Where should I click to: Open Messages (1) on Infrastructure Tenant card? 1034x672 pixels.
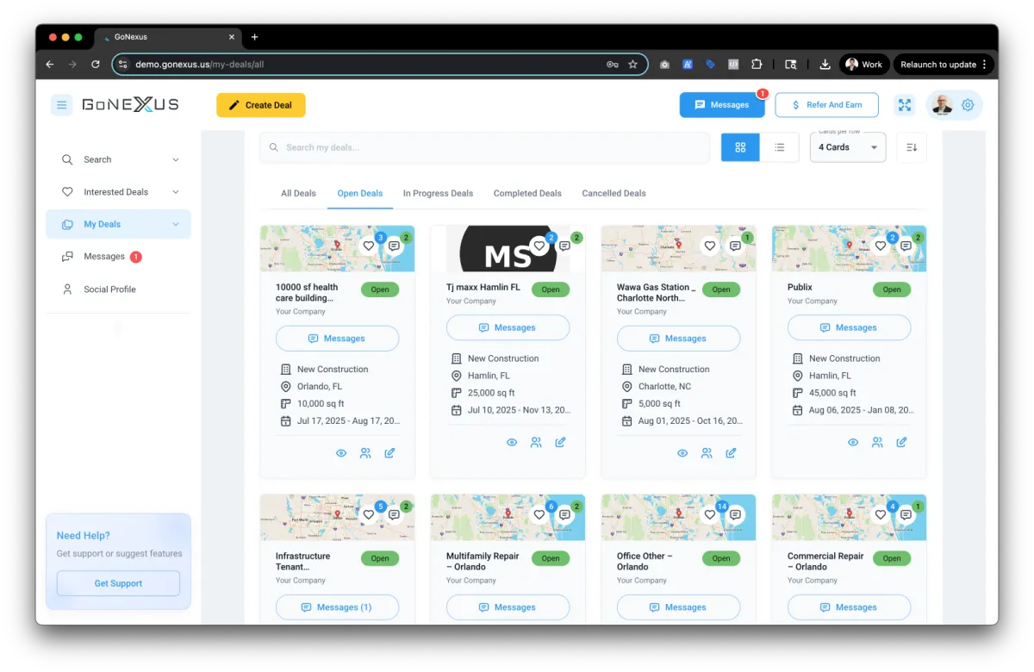[x=337, y=607]
